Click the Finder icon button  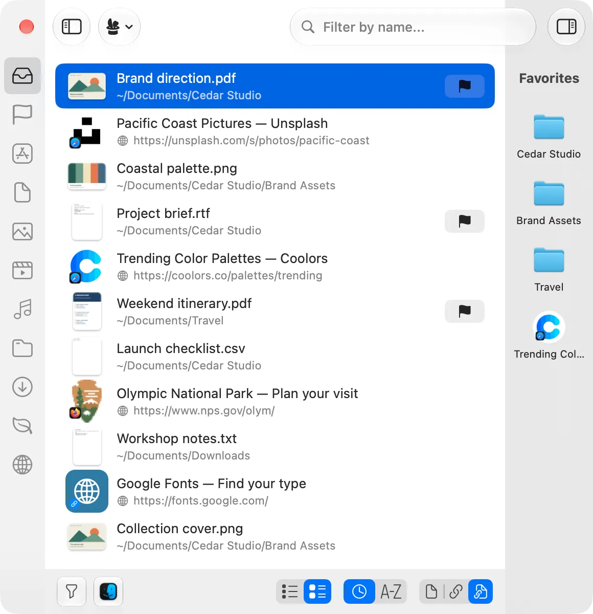[x=108, y=591]
